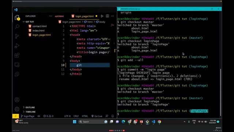Open login_page.html in the Explorer
The width and height of the screenshot is (234, 132).
(x=41, y=35)
